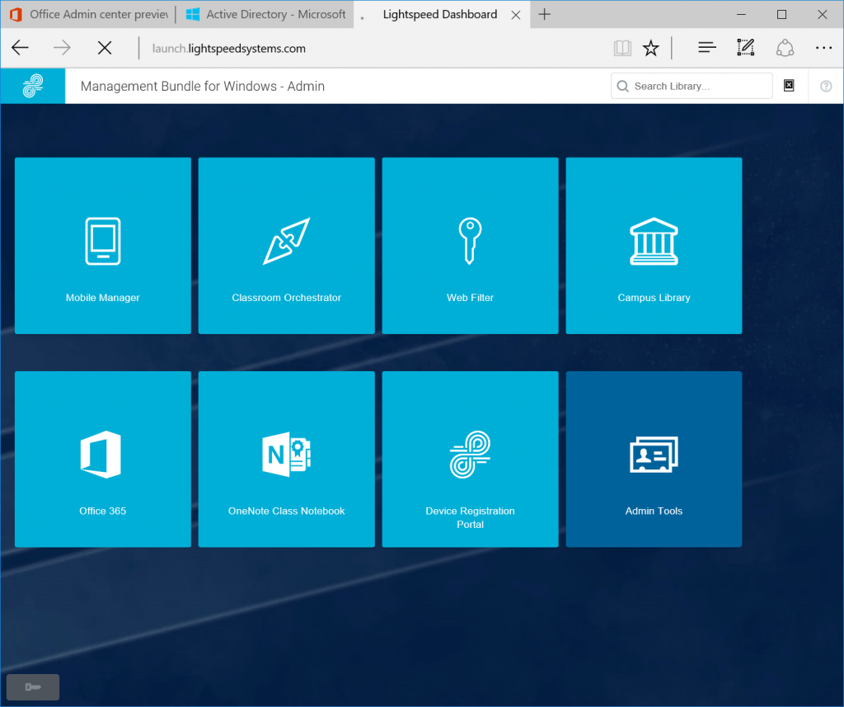Minimize the browser window

741,15
